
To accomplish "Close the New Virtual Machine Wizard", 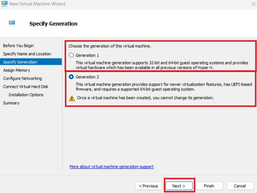I will (253, 4).
